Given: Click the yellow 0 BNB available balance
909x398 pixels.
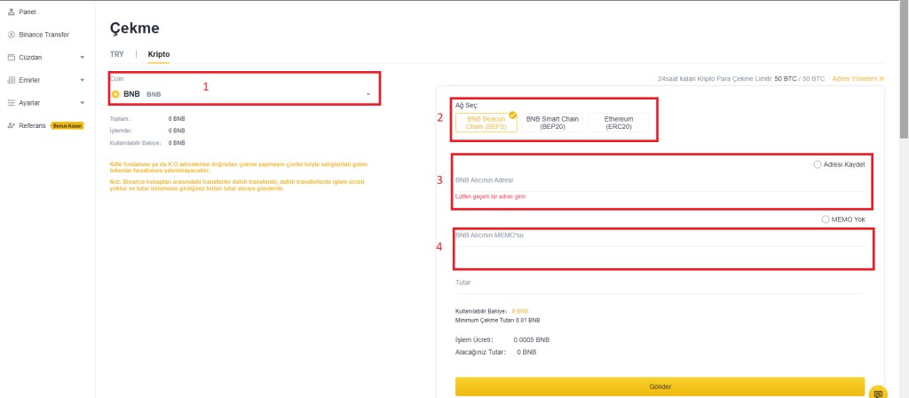Looking at the screenshot, I should [x=520, y=312].
